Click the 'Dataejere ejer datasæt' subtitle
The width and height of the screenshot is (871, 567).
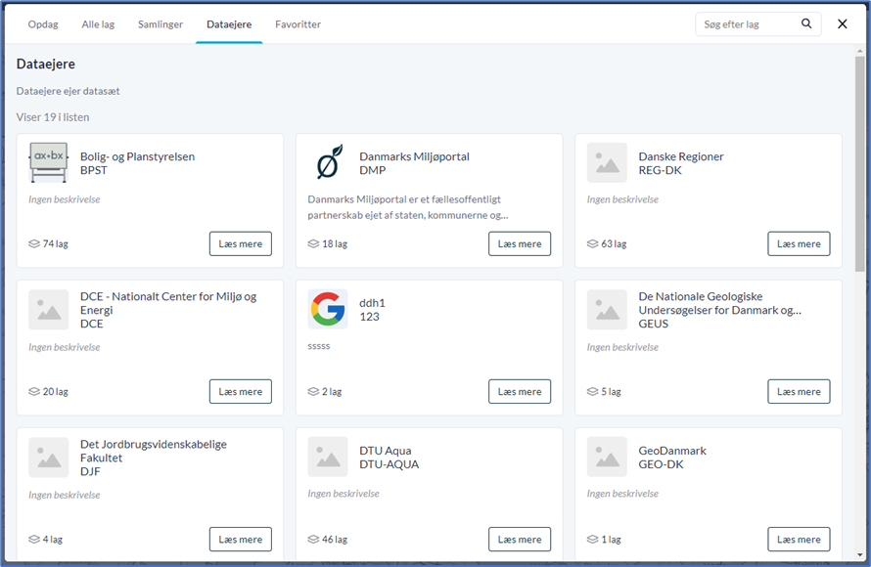click(68, 91)
